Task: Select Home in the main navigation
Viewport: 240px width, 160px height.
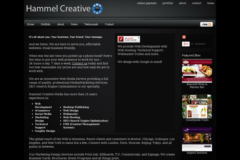Action: point(30,24)
